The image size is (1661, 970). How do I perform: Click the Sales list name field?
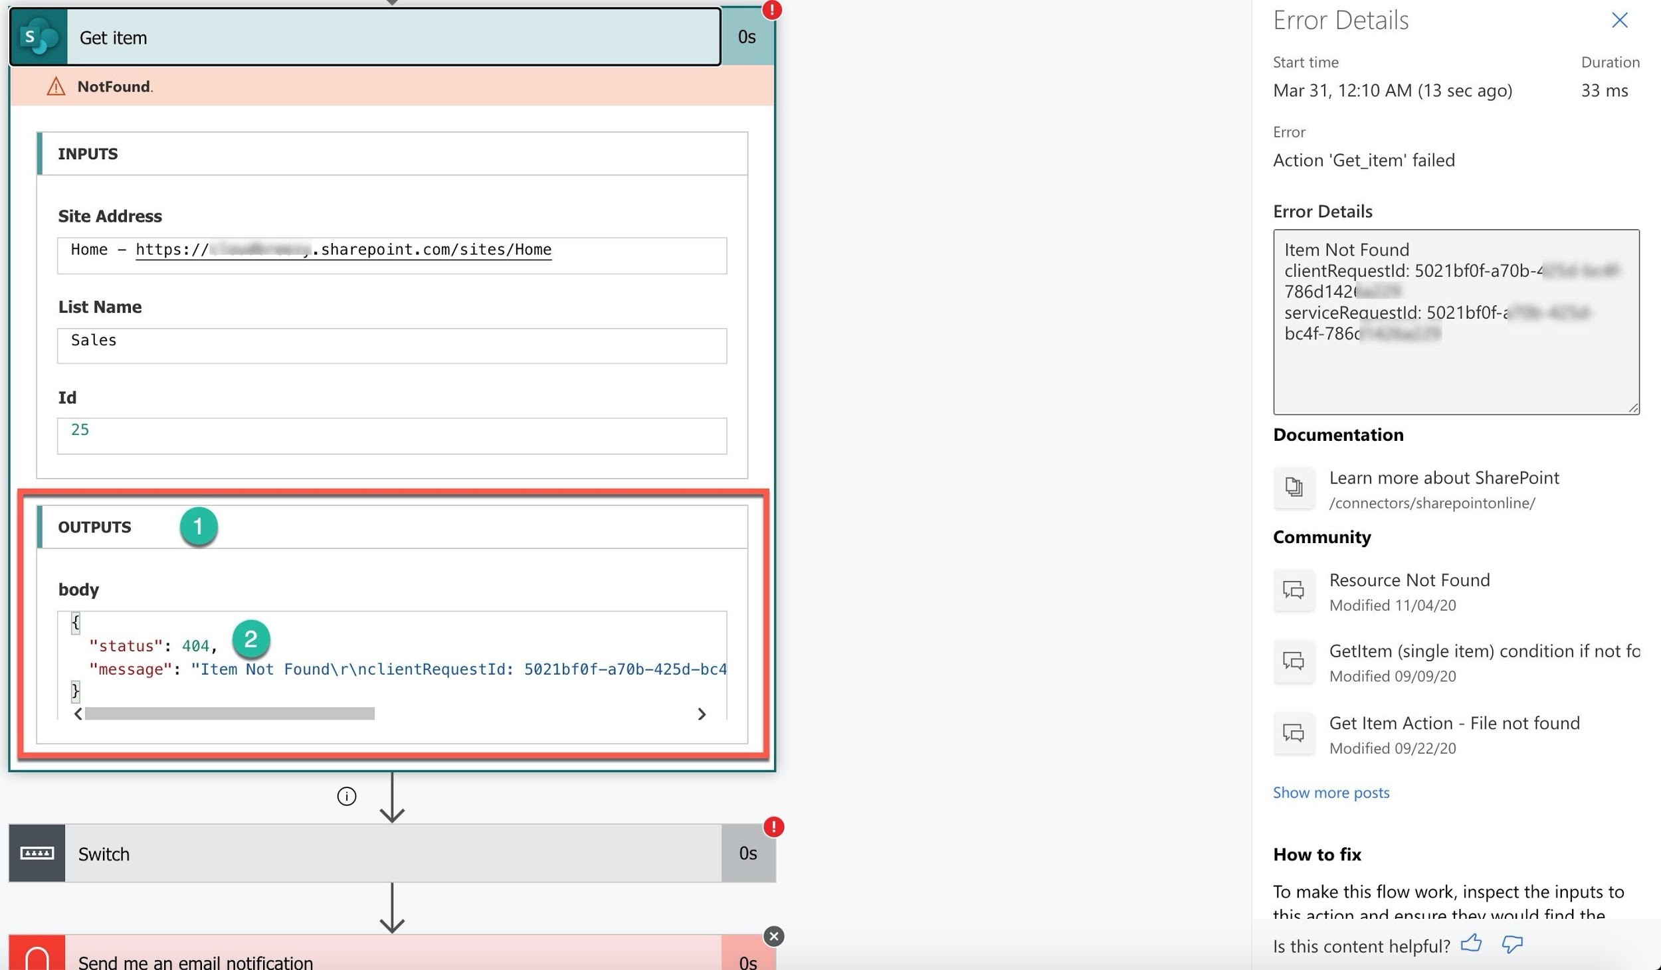tap(392, 345)
